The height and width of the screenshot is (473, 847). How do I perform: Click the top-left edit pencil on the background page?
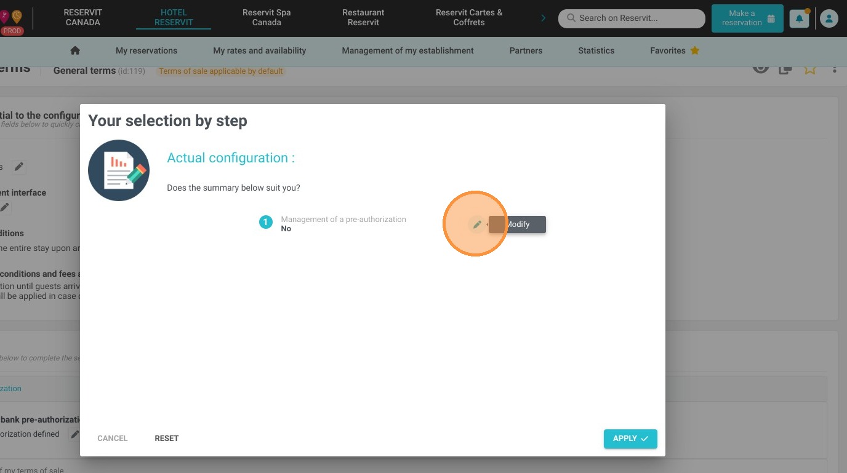[19, 167]
